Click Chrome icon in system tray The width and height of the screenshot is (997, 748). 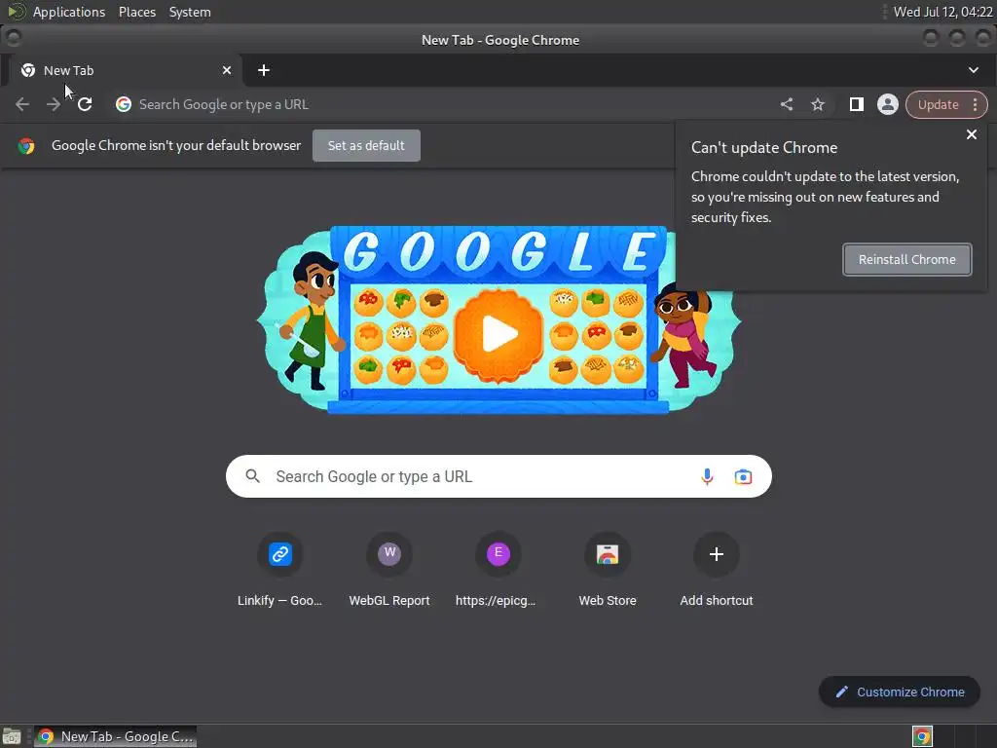[922, 736]
